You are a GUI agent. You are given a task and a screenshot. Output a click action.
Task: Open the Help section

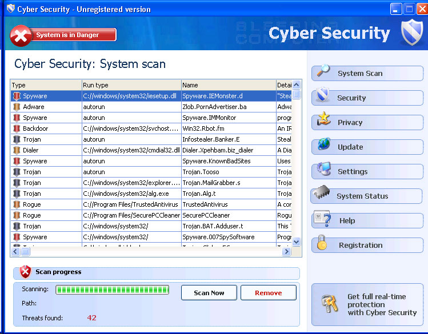click(367, 220)
